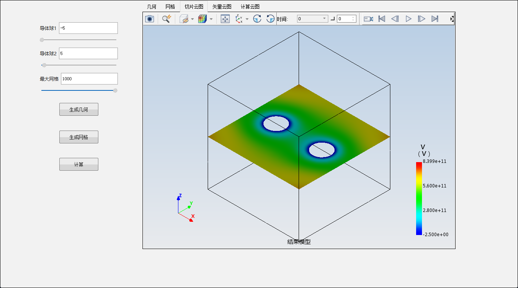The width and height of the screenshot is (518, 288).
Task: Expand the toolbar overflow arrow
Action: click(x=452, y=19)
